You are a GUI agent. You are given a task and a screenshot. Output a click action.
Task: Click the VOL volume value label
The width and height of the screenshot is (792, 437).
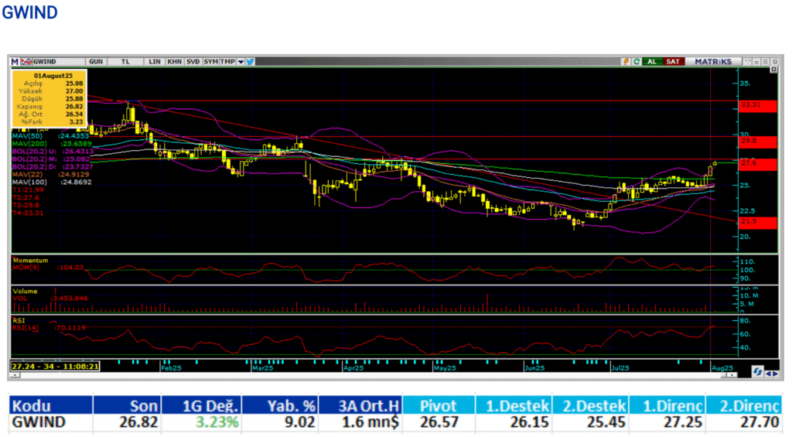point(50,298)
